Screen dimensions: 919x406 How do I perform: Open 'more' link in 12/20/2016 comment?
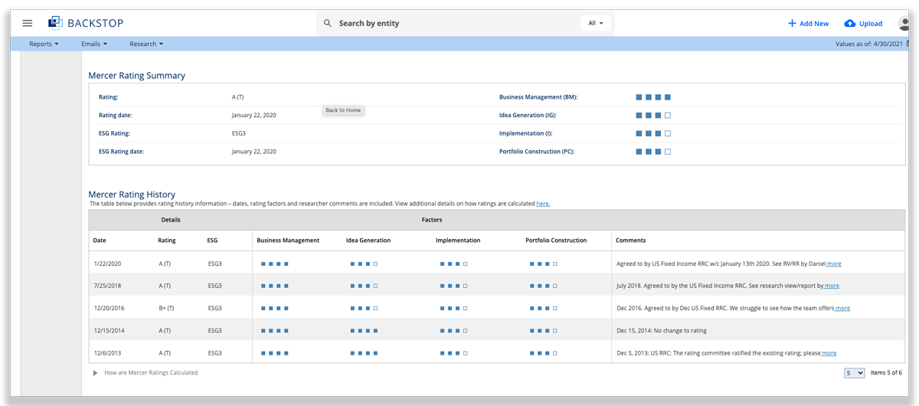(x=842, y=308)
